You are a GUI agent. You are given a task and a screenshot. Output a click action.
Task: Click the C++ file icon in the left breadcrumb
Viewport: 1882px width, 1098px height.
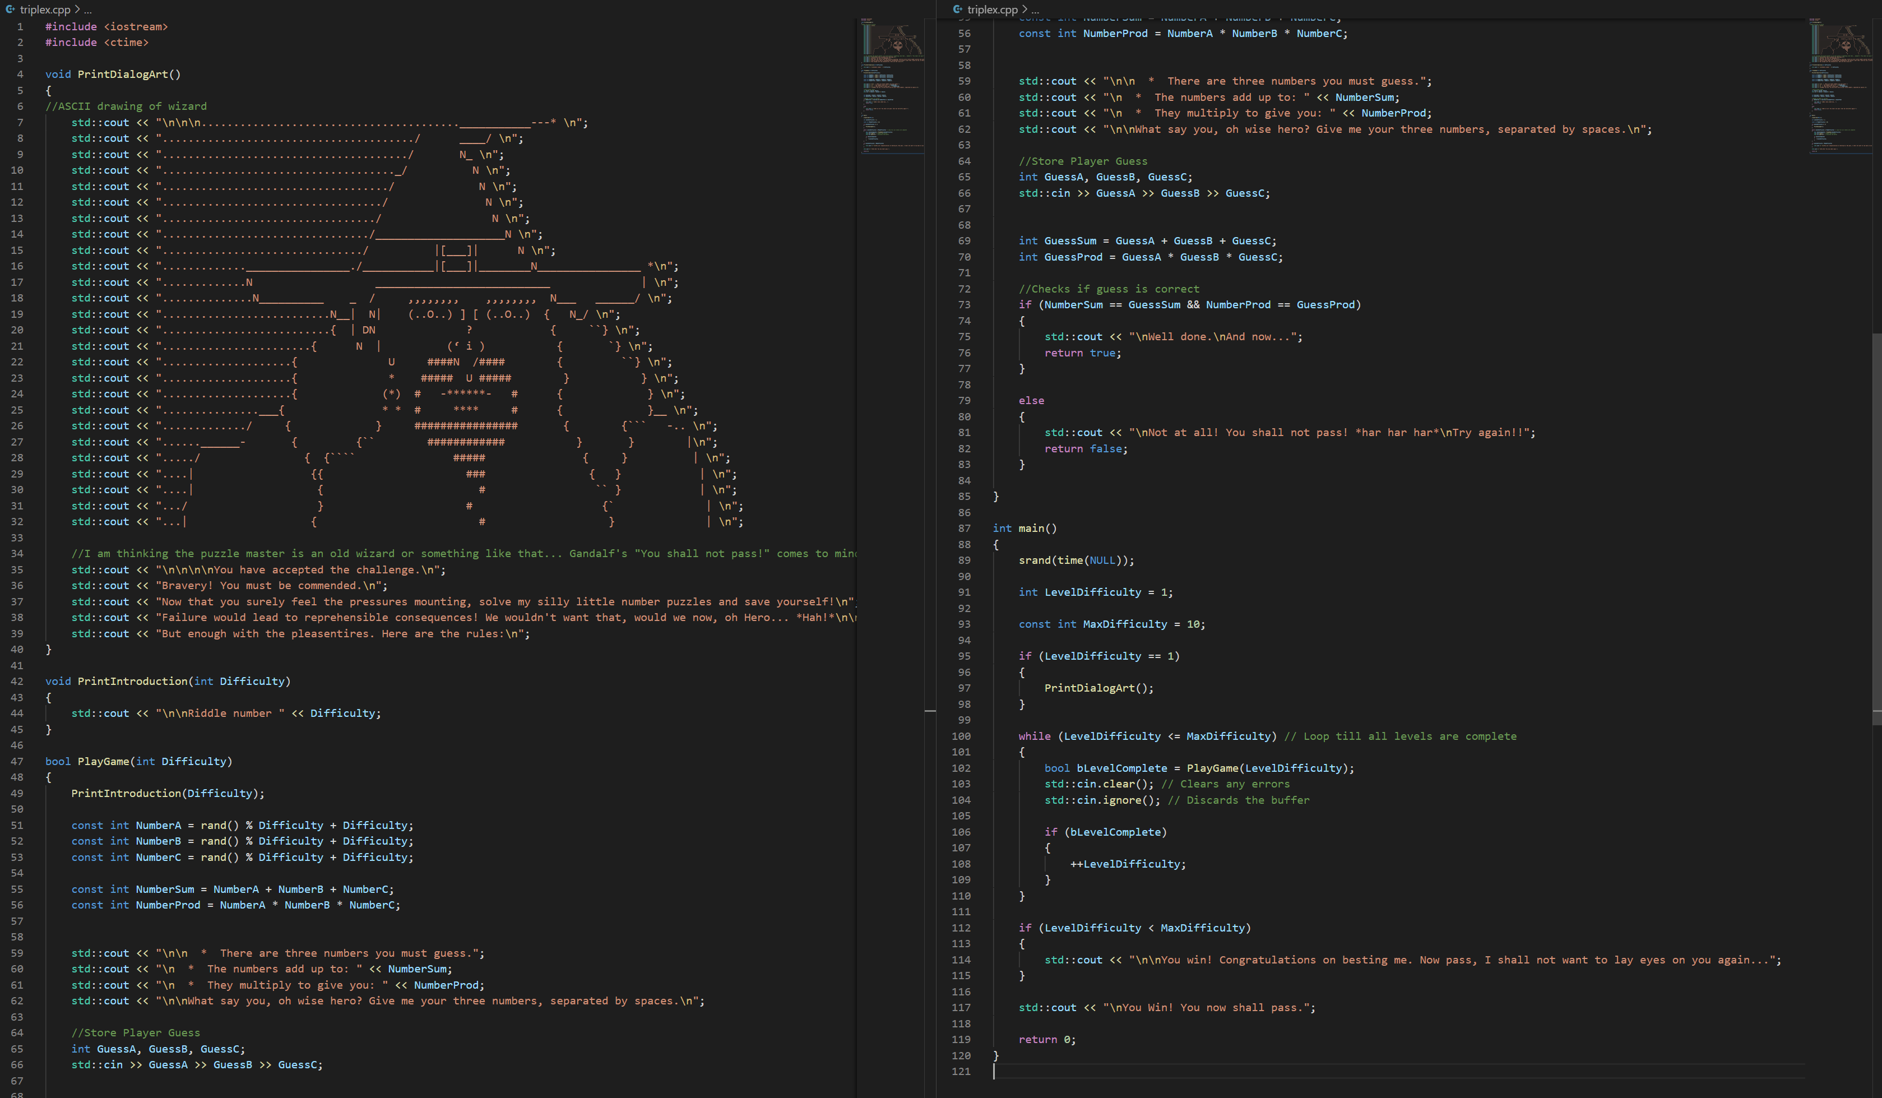[x=10, y=10]
